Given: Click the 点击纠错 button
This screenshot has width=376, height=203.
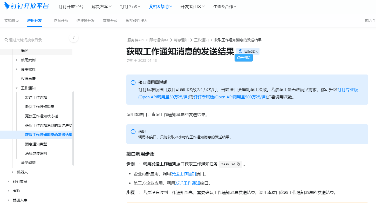Looking at the screenshot, I should coord(244,58).
